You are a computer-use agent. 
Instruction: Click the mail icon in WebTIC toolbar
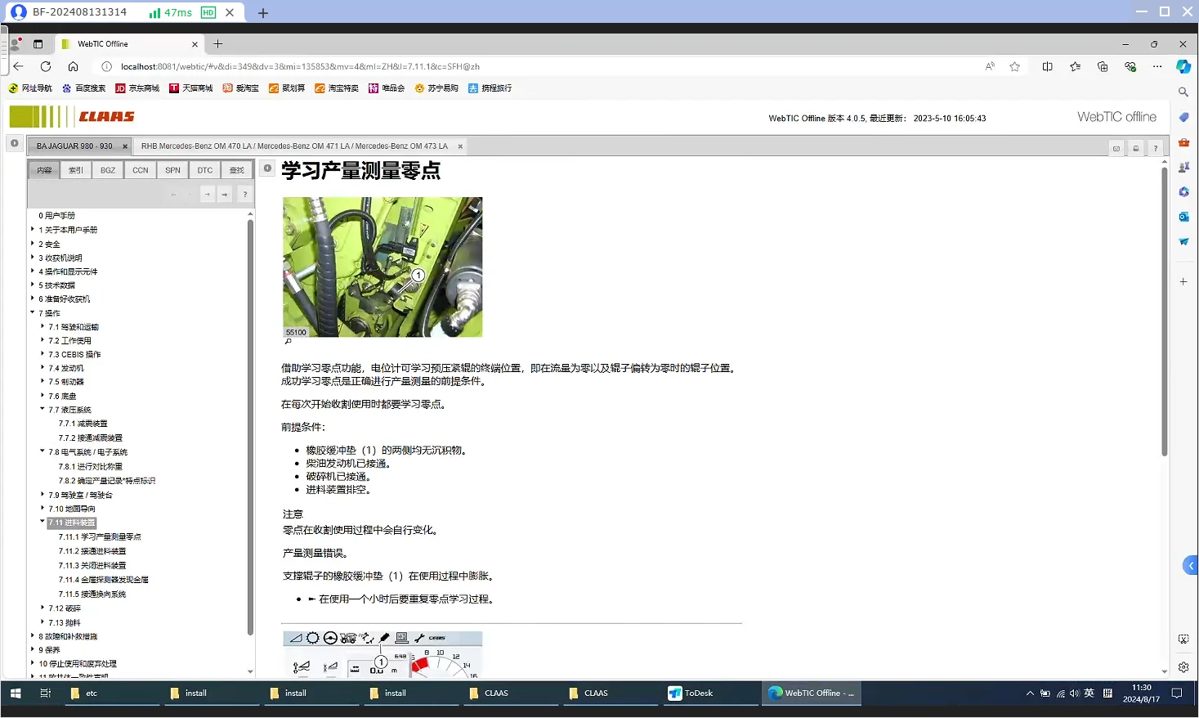(x=1116, y=148)
